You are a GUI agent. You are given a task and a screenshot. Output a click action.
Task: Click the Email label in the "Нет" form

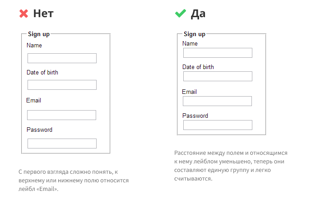tap(34, 100)
